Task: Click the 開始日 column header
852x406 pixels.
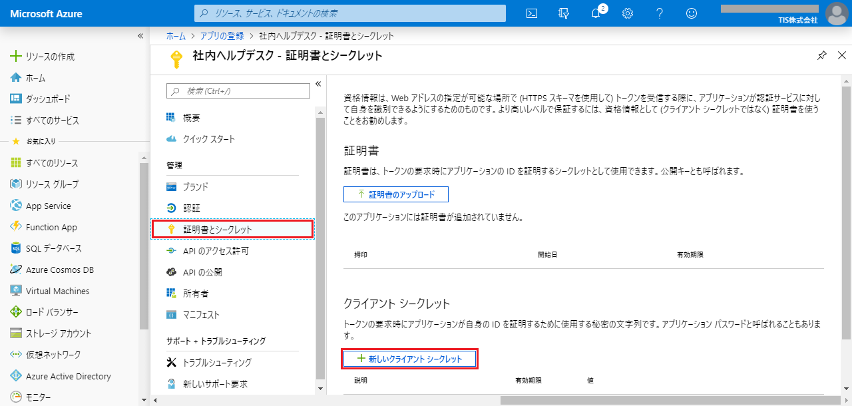Action: coord(548,254)
